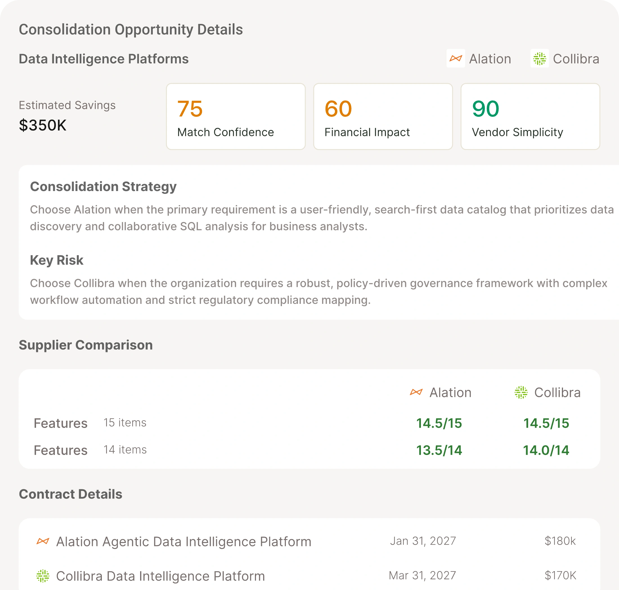This screenshot has height=590, width=619.
Task: Click the Consolidation Strategy description paragraph
Action: pos(322,218)
